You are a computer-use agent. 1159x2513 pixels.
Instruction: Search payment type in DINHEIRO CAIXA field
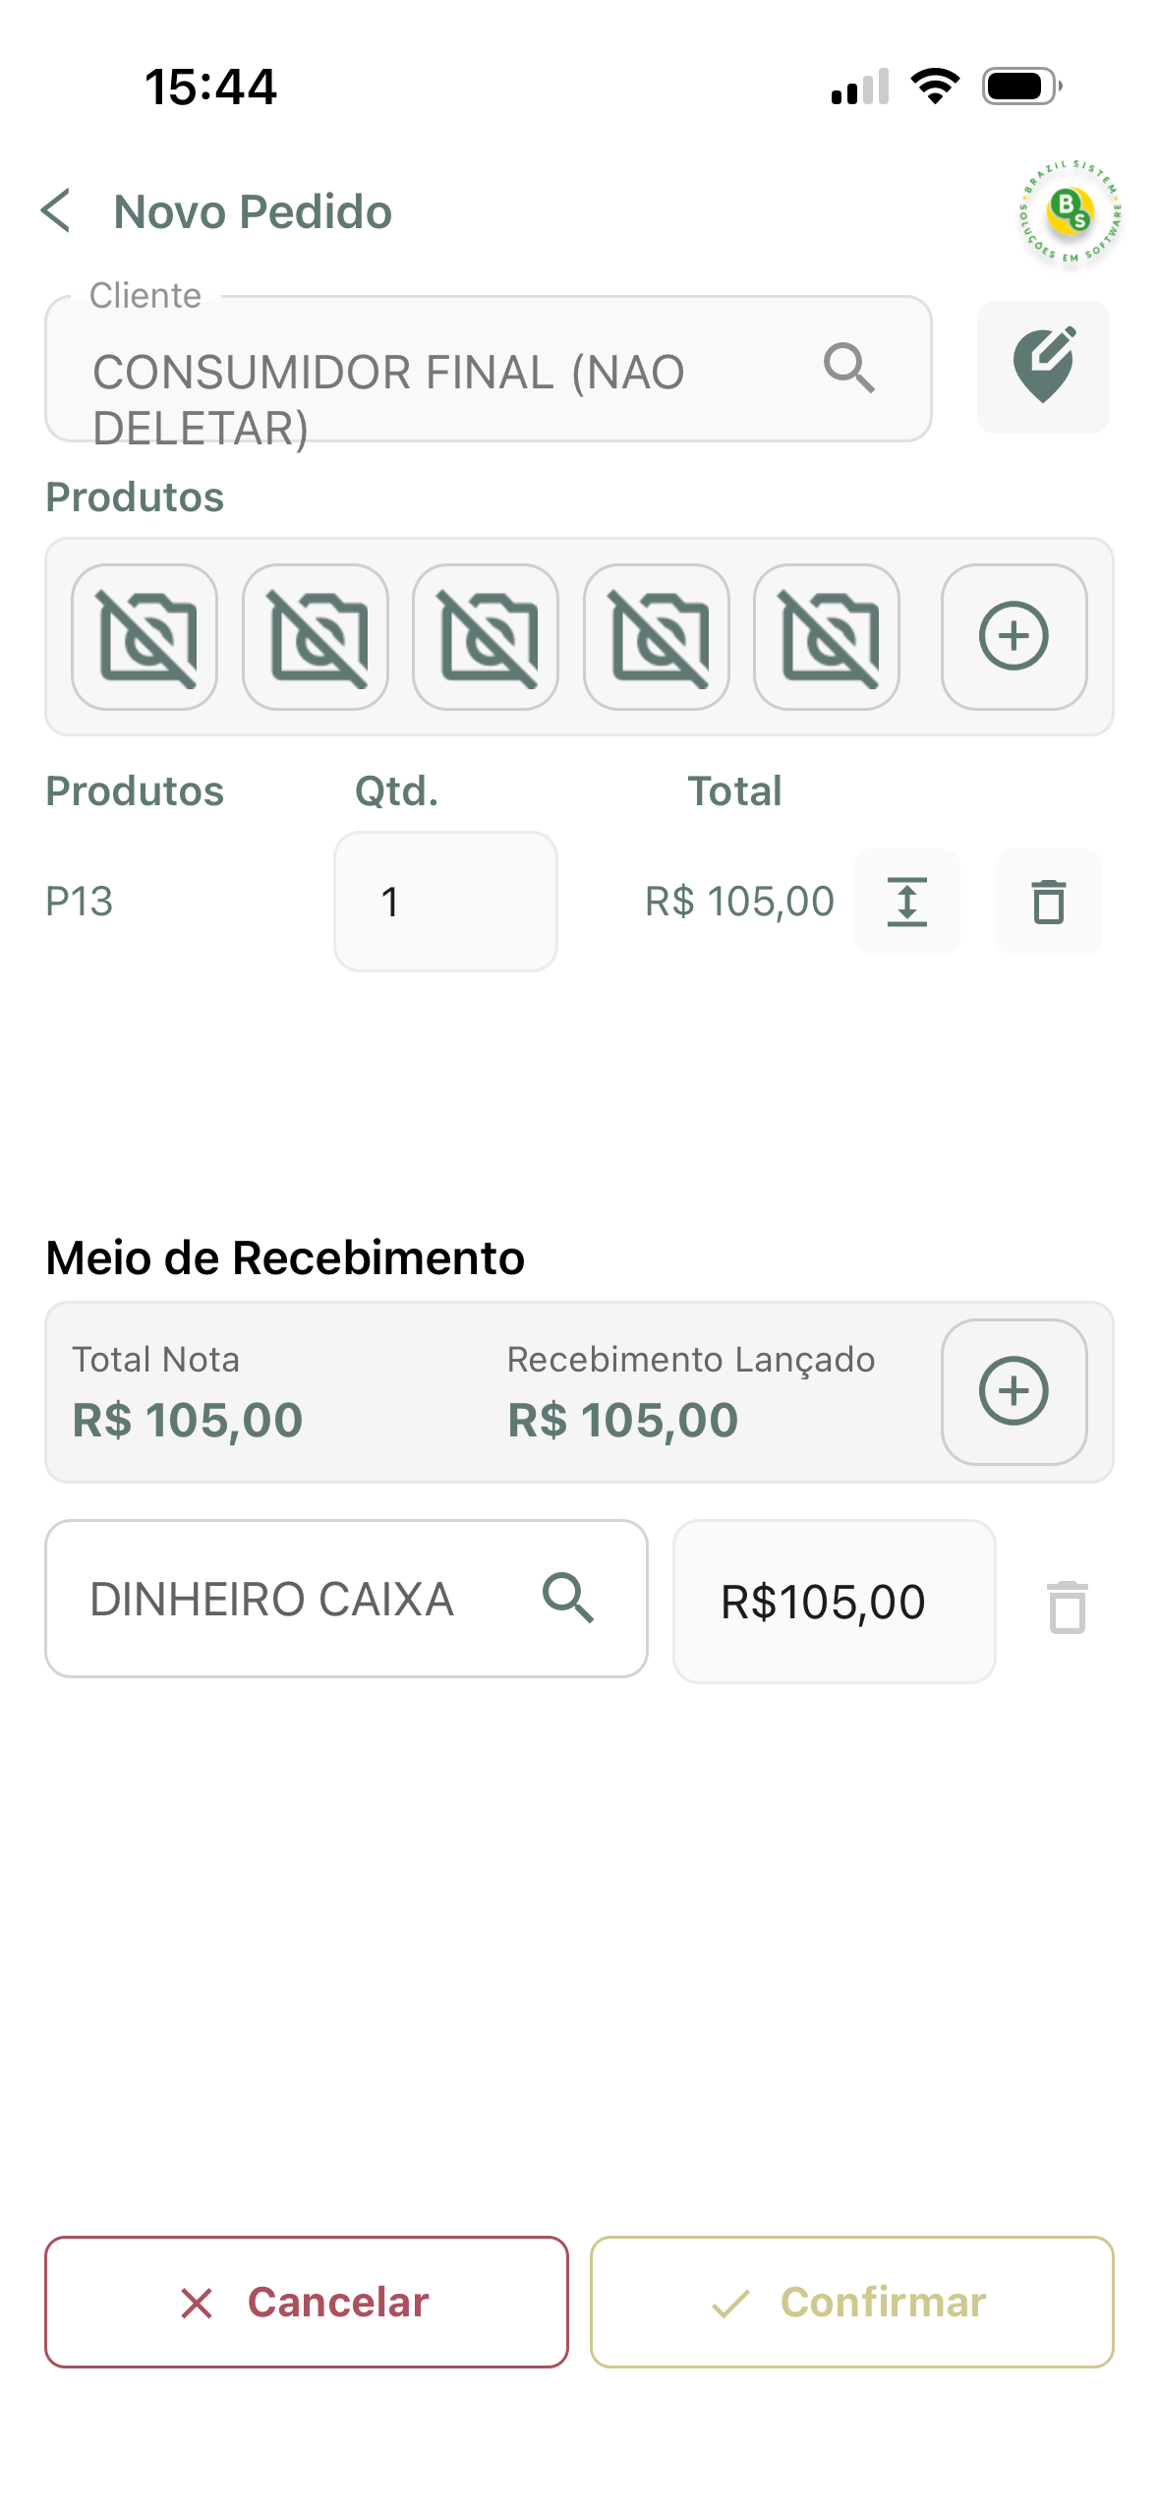point(568,1598)
